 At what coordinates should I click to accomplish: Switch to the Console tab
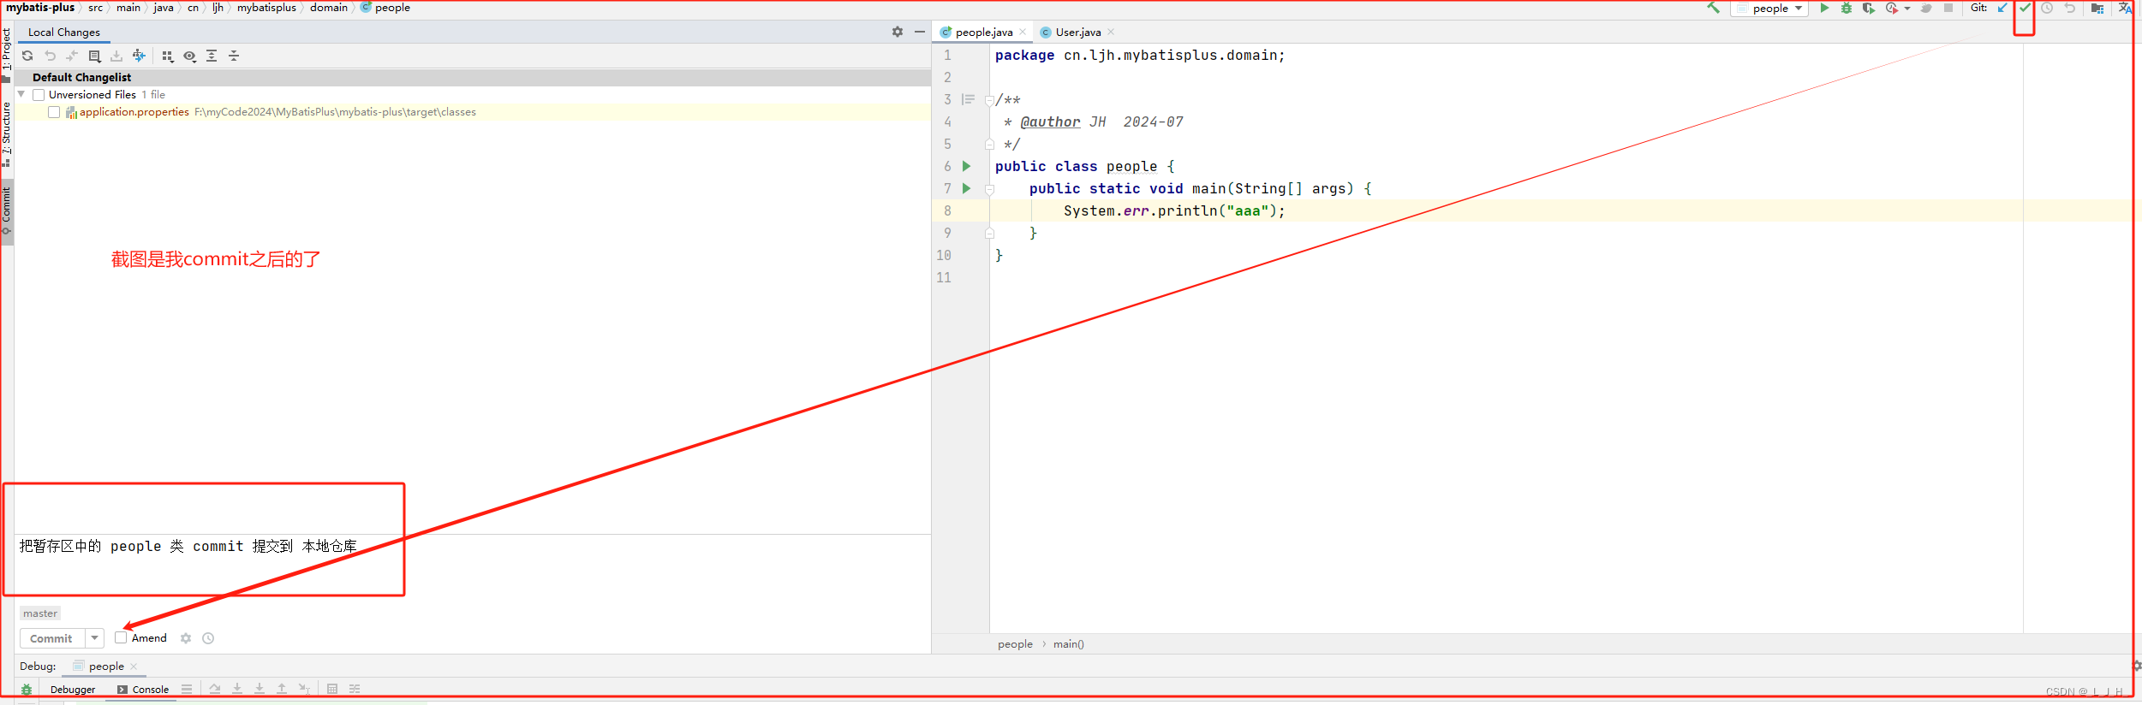144,690
